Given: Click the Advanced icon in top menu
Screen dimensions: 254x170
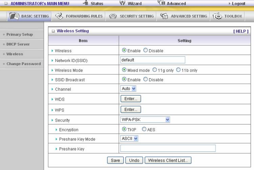Looking at the screenshot, I should pos(161,2).
